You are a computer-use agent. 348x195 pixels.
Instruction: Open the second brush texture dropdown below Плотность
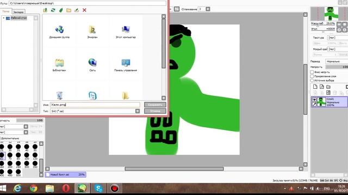click(26, 132)
